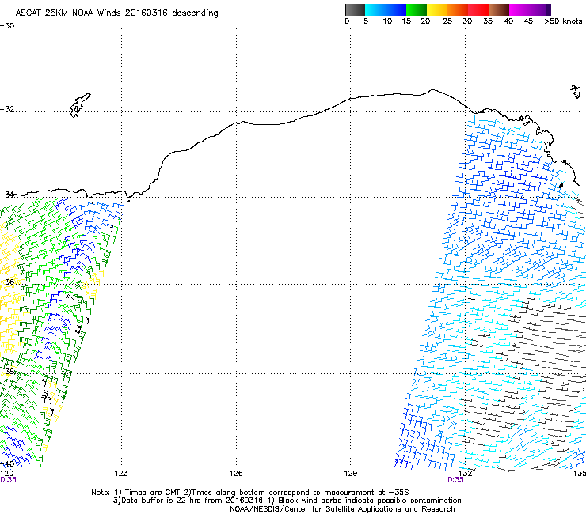This screenshot has width=586, height=514.
Task: Click the '35' label under the color legend
Action: pos(488,21)
